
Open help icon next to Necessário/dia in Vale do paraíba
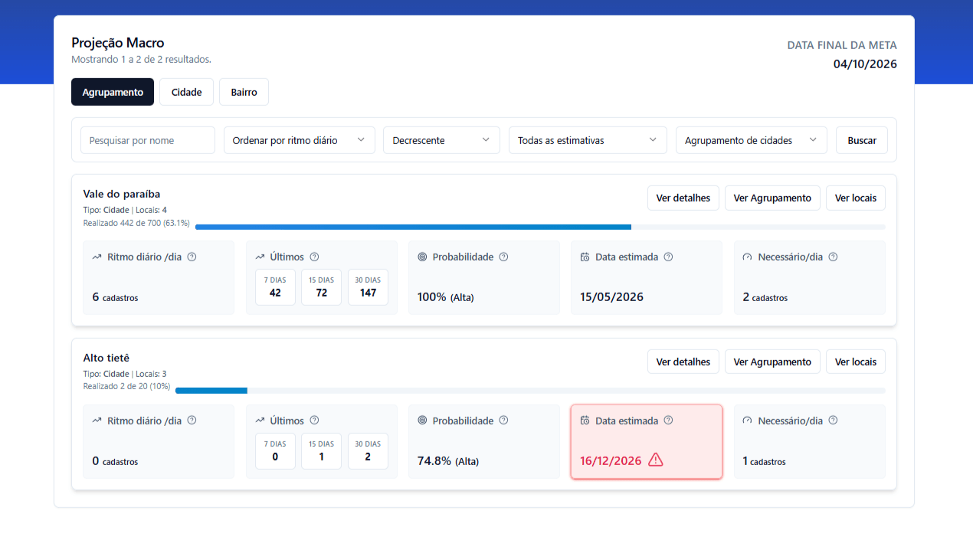[833, 257]
